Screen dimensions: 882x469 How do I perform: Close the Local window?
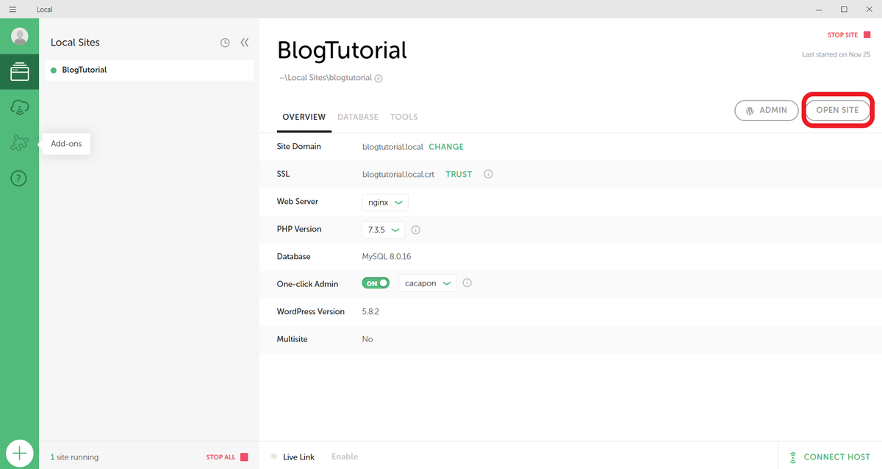tap(870, 9)
